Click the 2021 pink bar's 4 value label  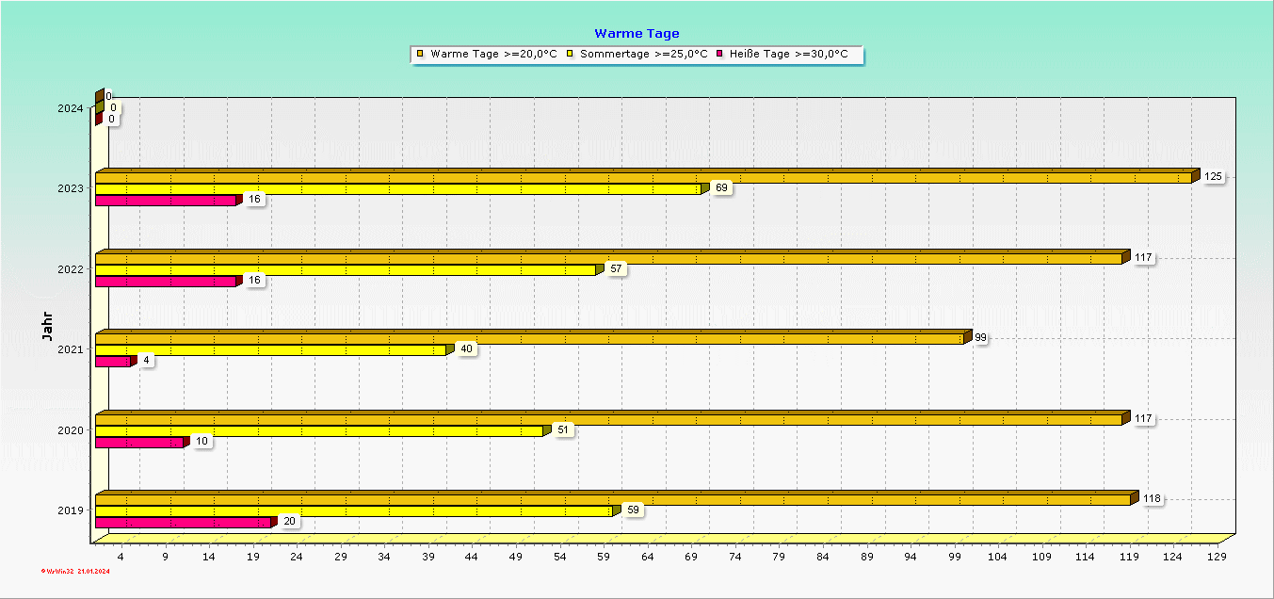[147, 361]
